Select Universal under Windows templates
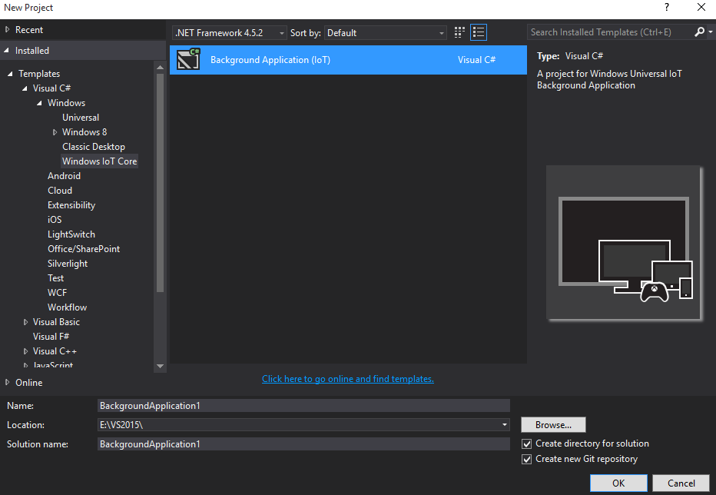Image resolution: width=716 pixels, height=495 pixels. point(81,118)
